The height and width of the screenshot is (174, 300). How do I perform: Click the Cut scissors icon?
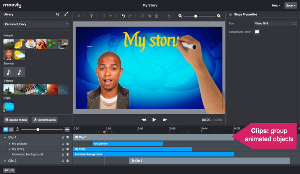click(x=142, y=16)
